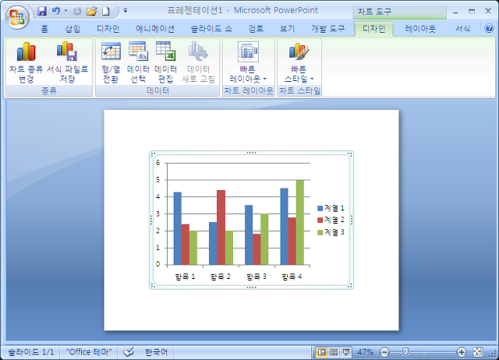Screen dimensions: 499x360
Task: Select the blue 항목 1 bar
Action: click(x=178, y=228)
